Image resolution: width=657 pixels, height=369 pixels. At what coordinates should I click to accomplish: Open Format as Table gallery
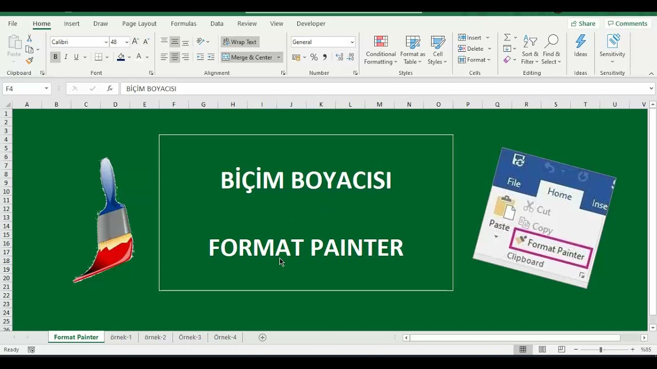(413, 50)
